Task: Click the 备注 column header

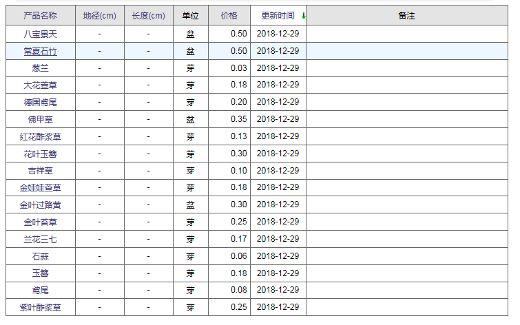Action: pyautogui.click(x=406, y=16)
